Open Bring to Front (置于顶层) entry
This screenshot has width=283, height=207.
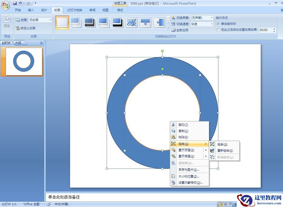pos(186,150)
